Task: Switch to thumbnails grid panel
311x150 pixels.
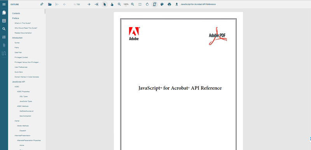Action: (x=4, y=21)
